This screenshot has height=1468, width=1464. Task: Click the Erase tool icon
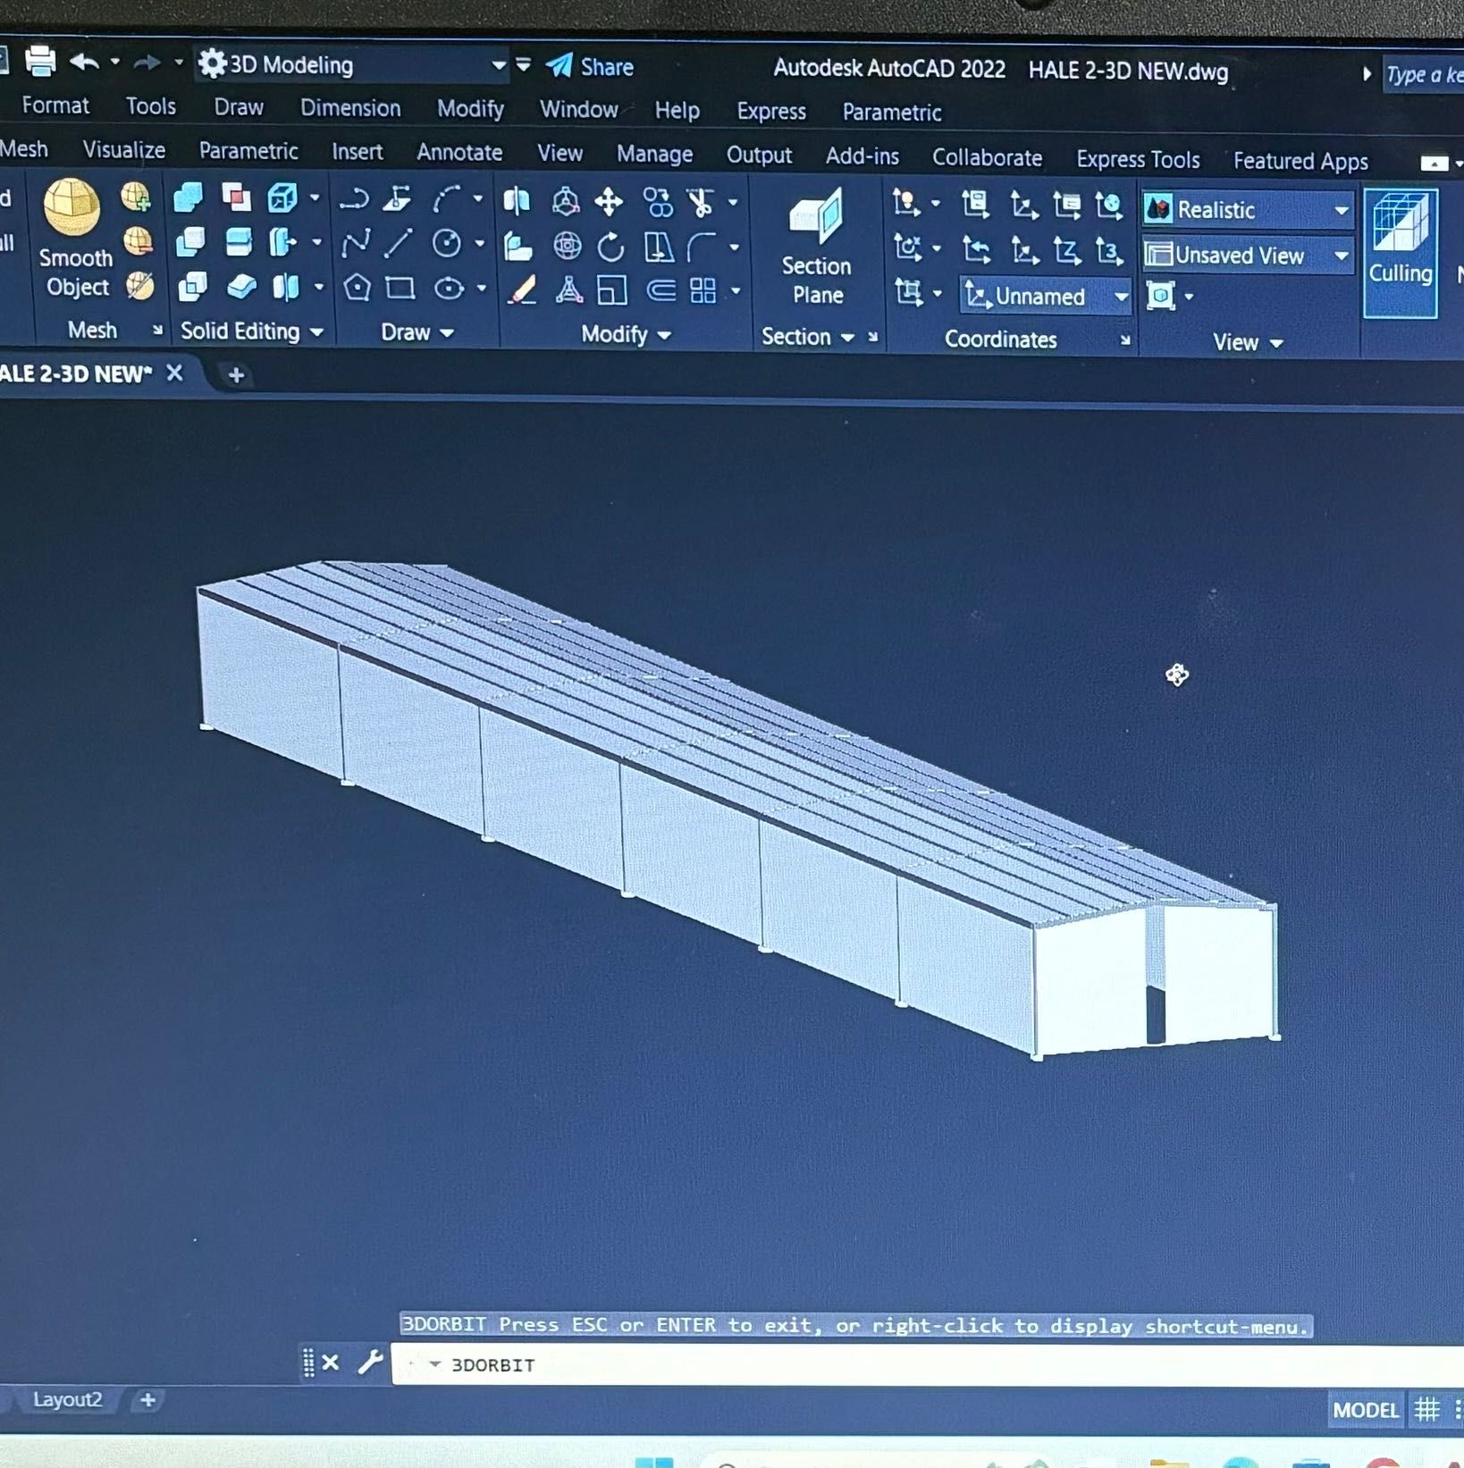coord(521,289)
